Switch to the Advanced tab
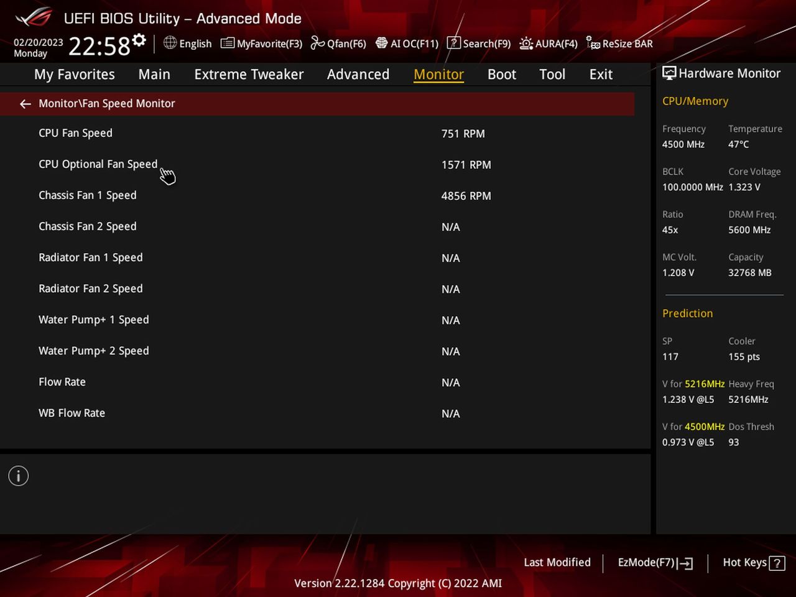Viewport: 796px width, 597px height. (x=358, y=75)
